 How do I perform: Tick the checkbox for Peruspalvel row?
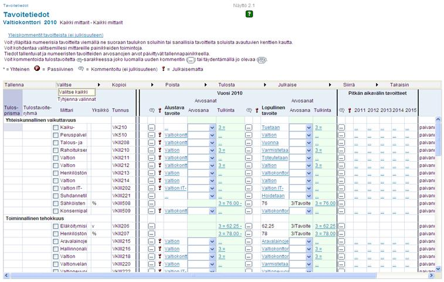point(56,135)
